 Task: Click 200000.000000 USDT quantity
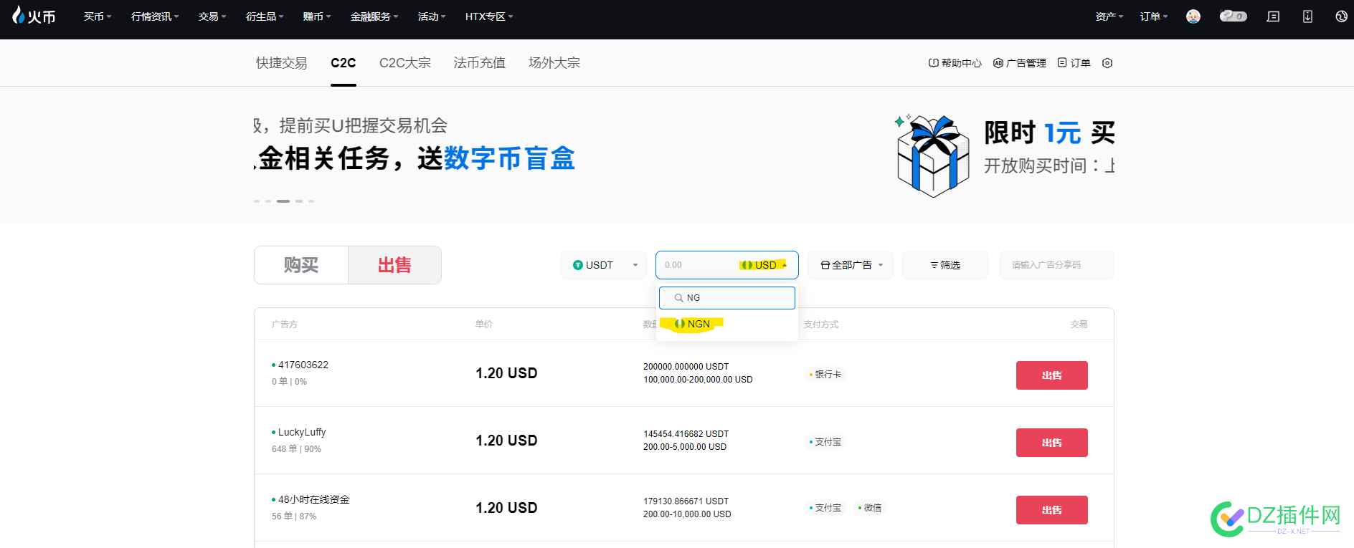coord(686,367)
